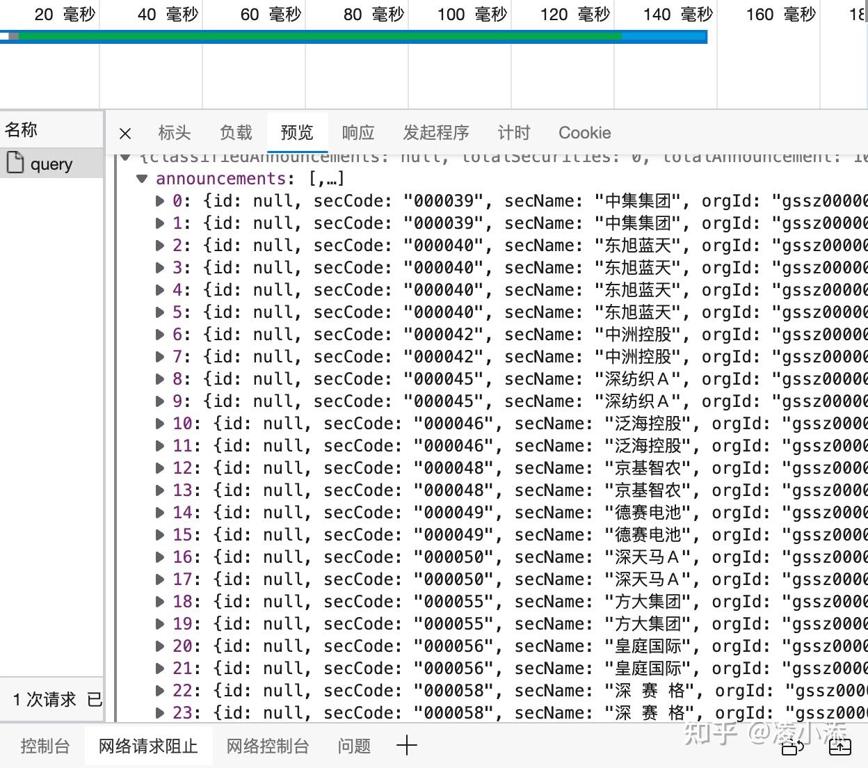Click the 1 次请求 status text

click(44, 699)
